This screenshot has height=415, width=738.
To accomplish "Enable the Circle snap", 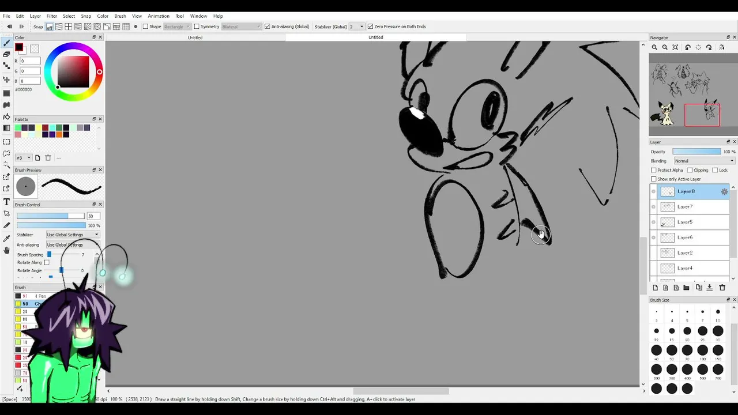I will tap(97, 27).
